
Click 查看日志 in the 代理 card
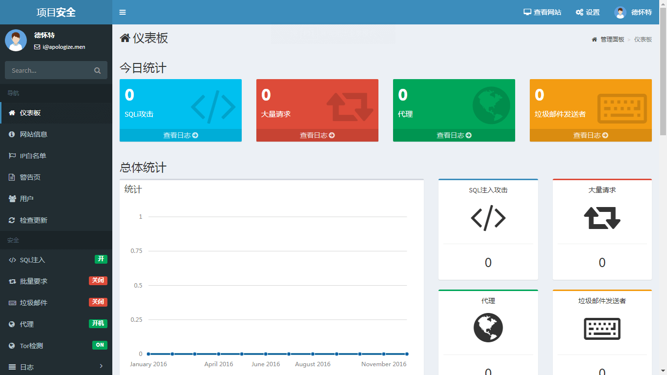click(x=454, y=135)
